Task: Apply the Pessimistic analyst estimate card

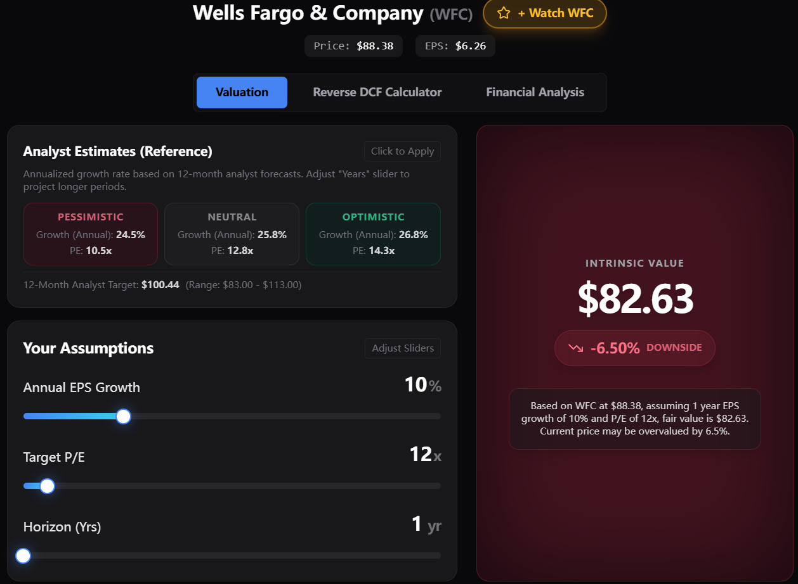Action: pos(91,234)
